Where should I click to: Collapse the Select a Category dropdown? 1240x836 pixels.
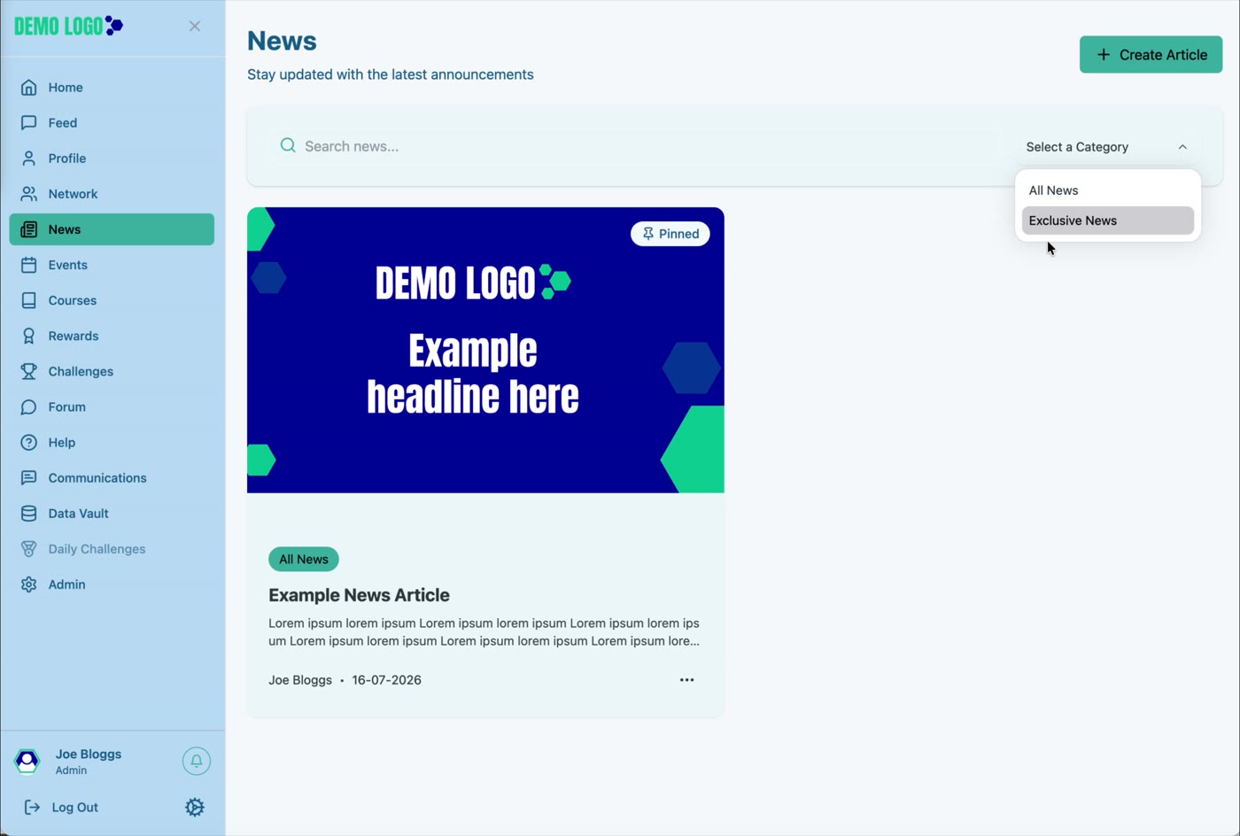click(1107, 147)
